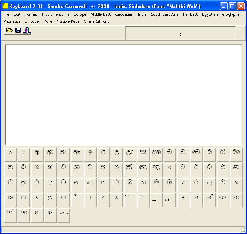Insert the consonant ජ (ja) key

click(116, 170)
